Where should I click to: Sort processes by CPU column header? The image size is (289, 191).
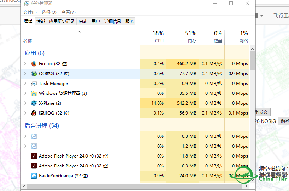tap(159, 37)
